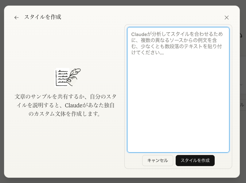246x183 pixels.
Task: Click the hand-writing quill illustration
Action: pos(68,78)
